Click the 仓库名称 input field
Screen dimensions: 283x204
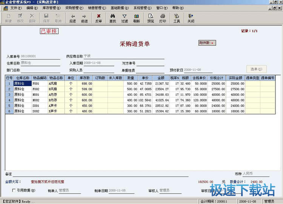coord(40,63)
